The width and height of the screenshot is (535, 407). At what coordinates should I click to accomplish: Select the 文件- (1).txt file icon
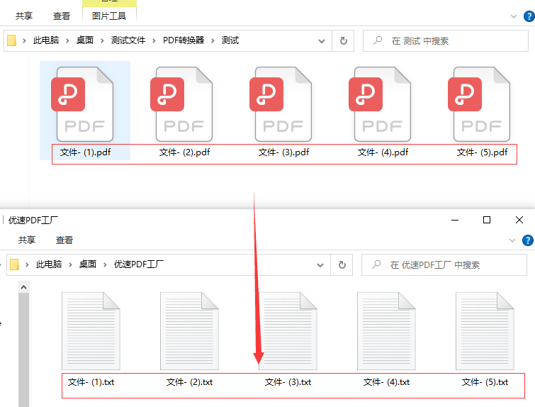click(x=91, y=331)
